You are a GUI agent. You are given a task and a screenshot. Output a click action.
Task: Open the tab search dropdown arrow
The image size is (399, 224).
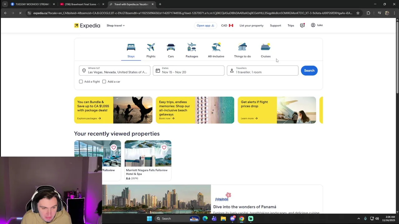point(5,4)
